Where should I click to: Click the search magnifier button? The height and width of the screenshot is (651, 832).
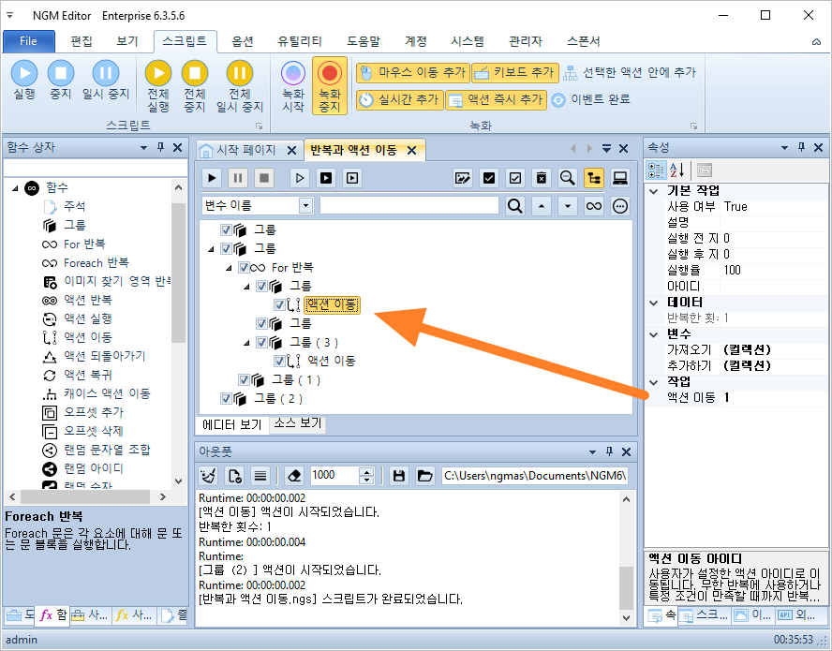click(x=514, y=206)
